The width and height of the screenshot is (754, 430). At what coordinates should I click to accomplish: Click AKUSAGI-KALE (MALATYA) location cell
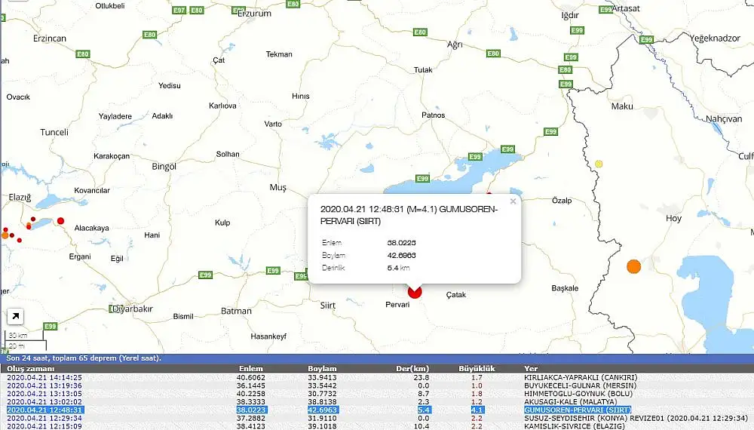coord(570,402)
